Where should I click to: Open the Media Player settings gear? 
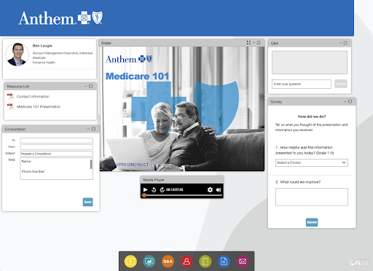[210, 189]
